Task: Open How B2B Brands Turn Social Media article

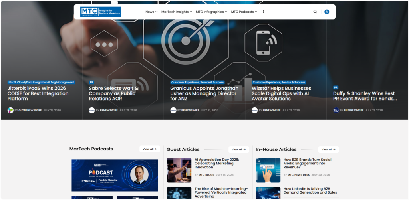Action: [x=308, y=164]
